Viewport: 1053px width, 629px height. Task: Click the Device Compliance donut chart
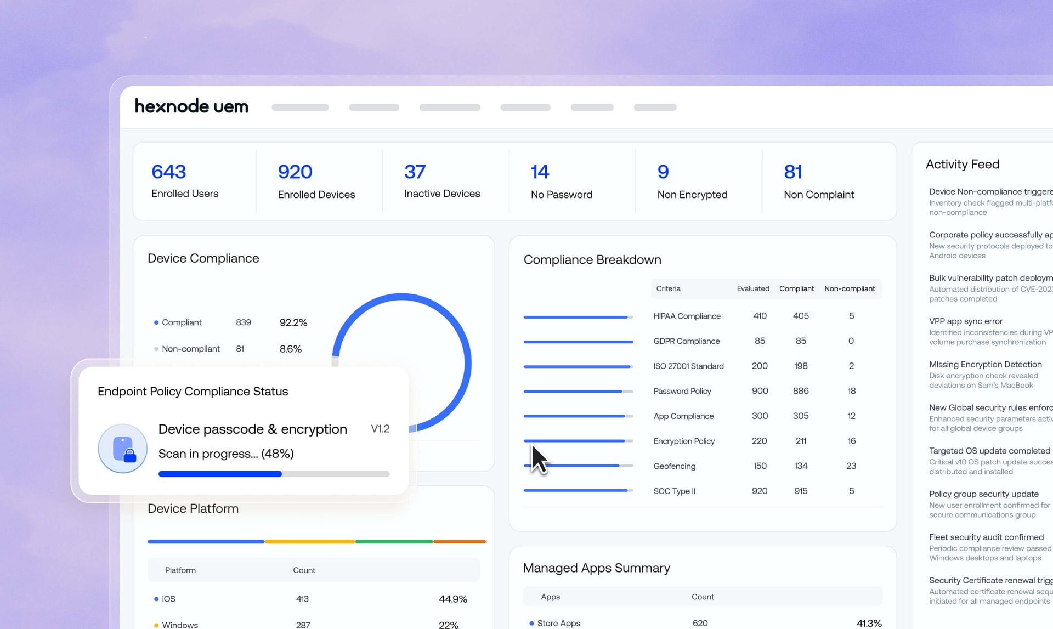[x=401, y=363]
